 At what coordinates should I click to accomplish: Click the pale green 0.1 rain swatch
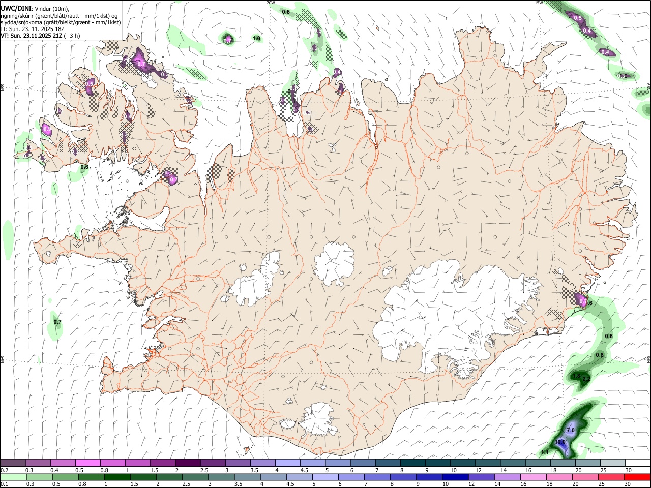click(13, 477)
